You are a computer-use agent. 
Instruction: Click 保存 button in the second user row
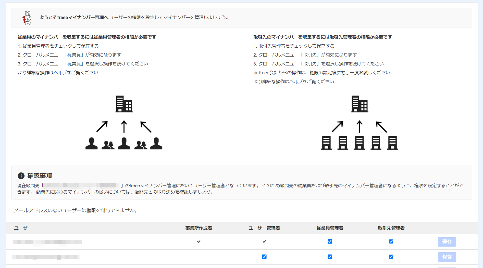pos(447,257)
